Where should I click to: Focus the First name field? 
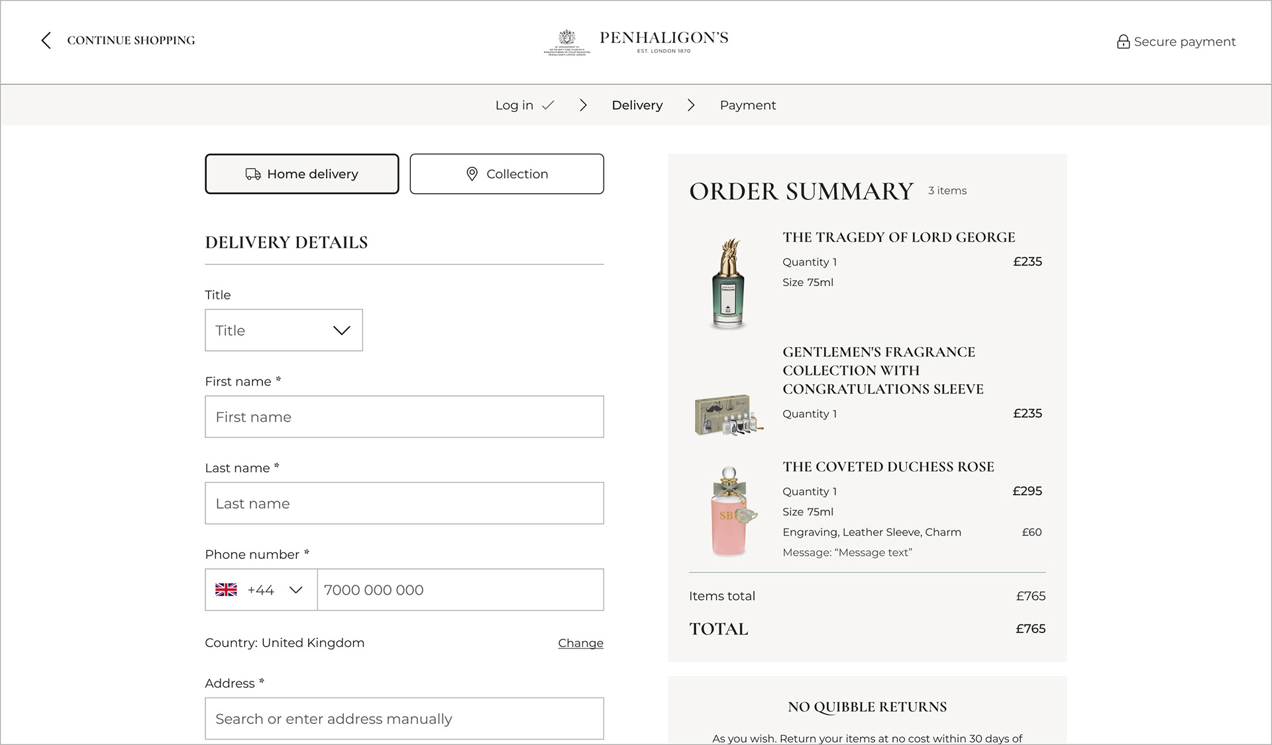click(x=404, y=417)
